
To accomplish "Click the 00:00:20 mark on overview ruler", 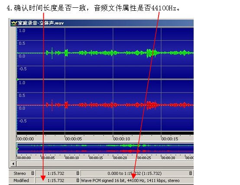I will click(120, 158).
